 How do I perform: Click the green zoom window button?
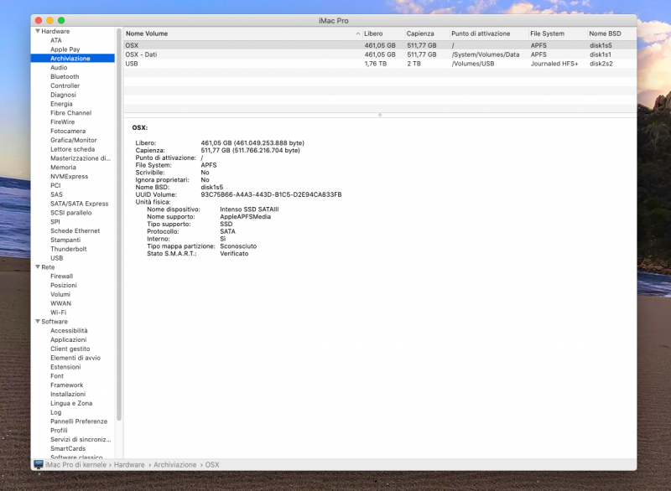click(61, 19)
